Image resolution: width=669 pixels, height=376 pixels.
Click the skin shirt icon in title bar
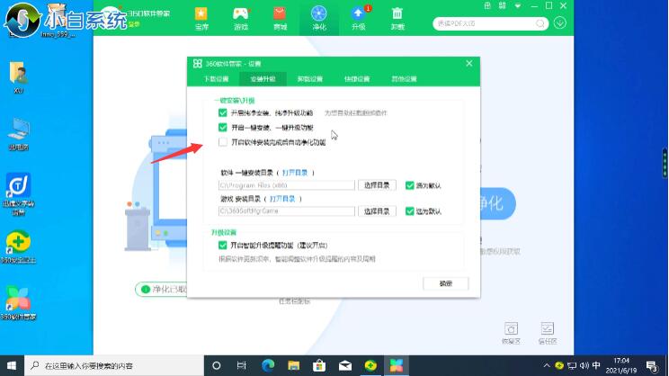coord(487,5)
